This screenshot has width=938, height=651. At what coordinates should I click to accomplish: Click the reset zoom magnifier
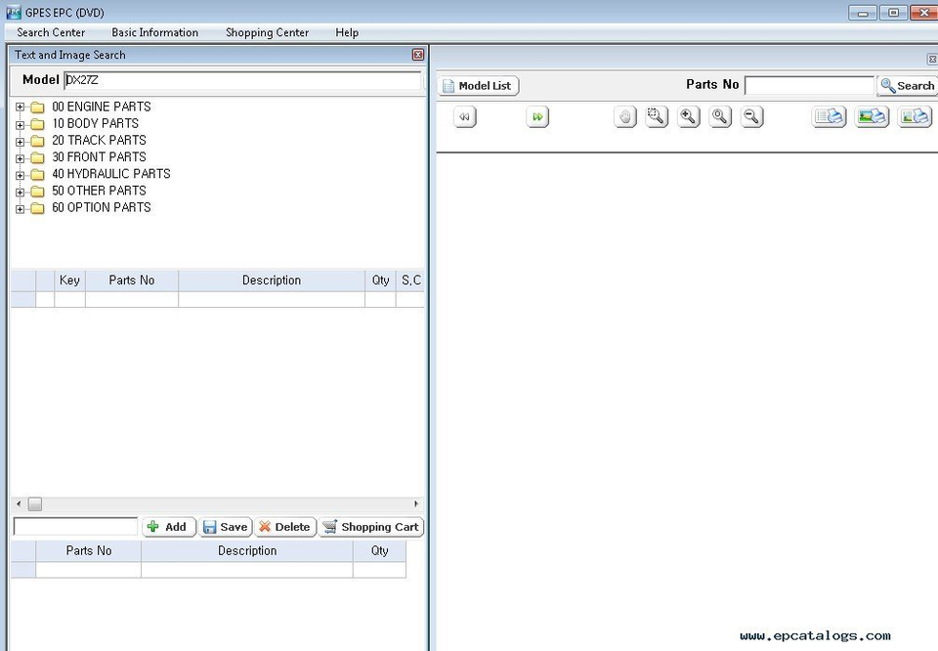point(720,116)
